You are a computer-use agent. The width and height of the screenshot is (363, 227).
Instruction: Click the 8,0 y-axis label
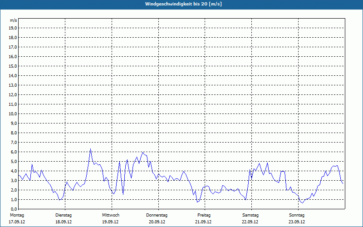point(13,133)
